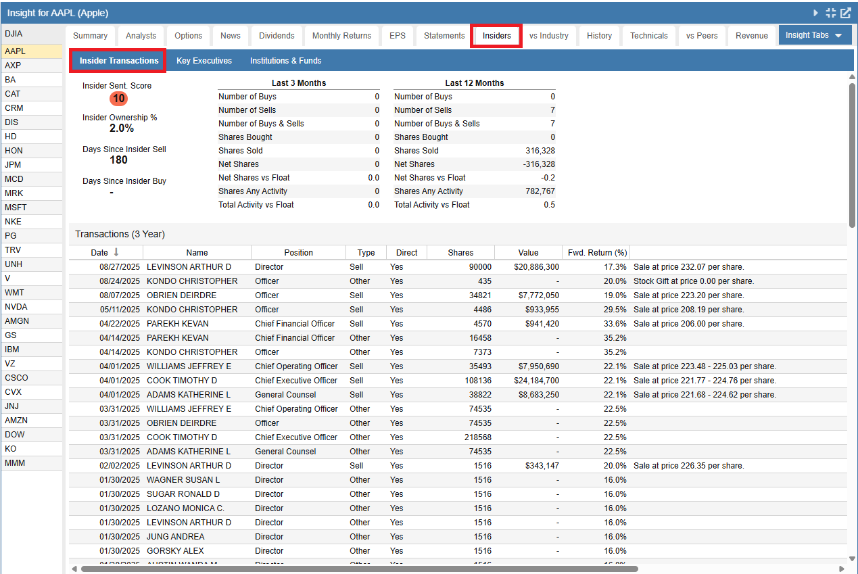Open the Analysts tab
Viewport: 858px width, 574px height.
pyautogui.click(x=141, y=36)
